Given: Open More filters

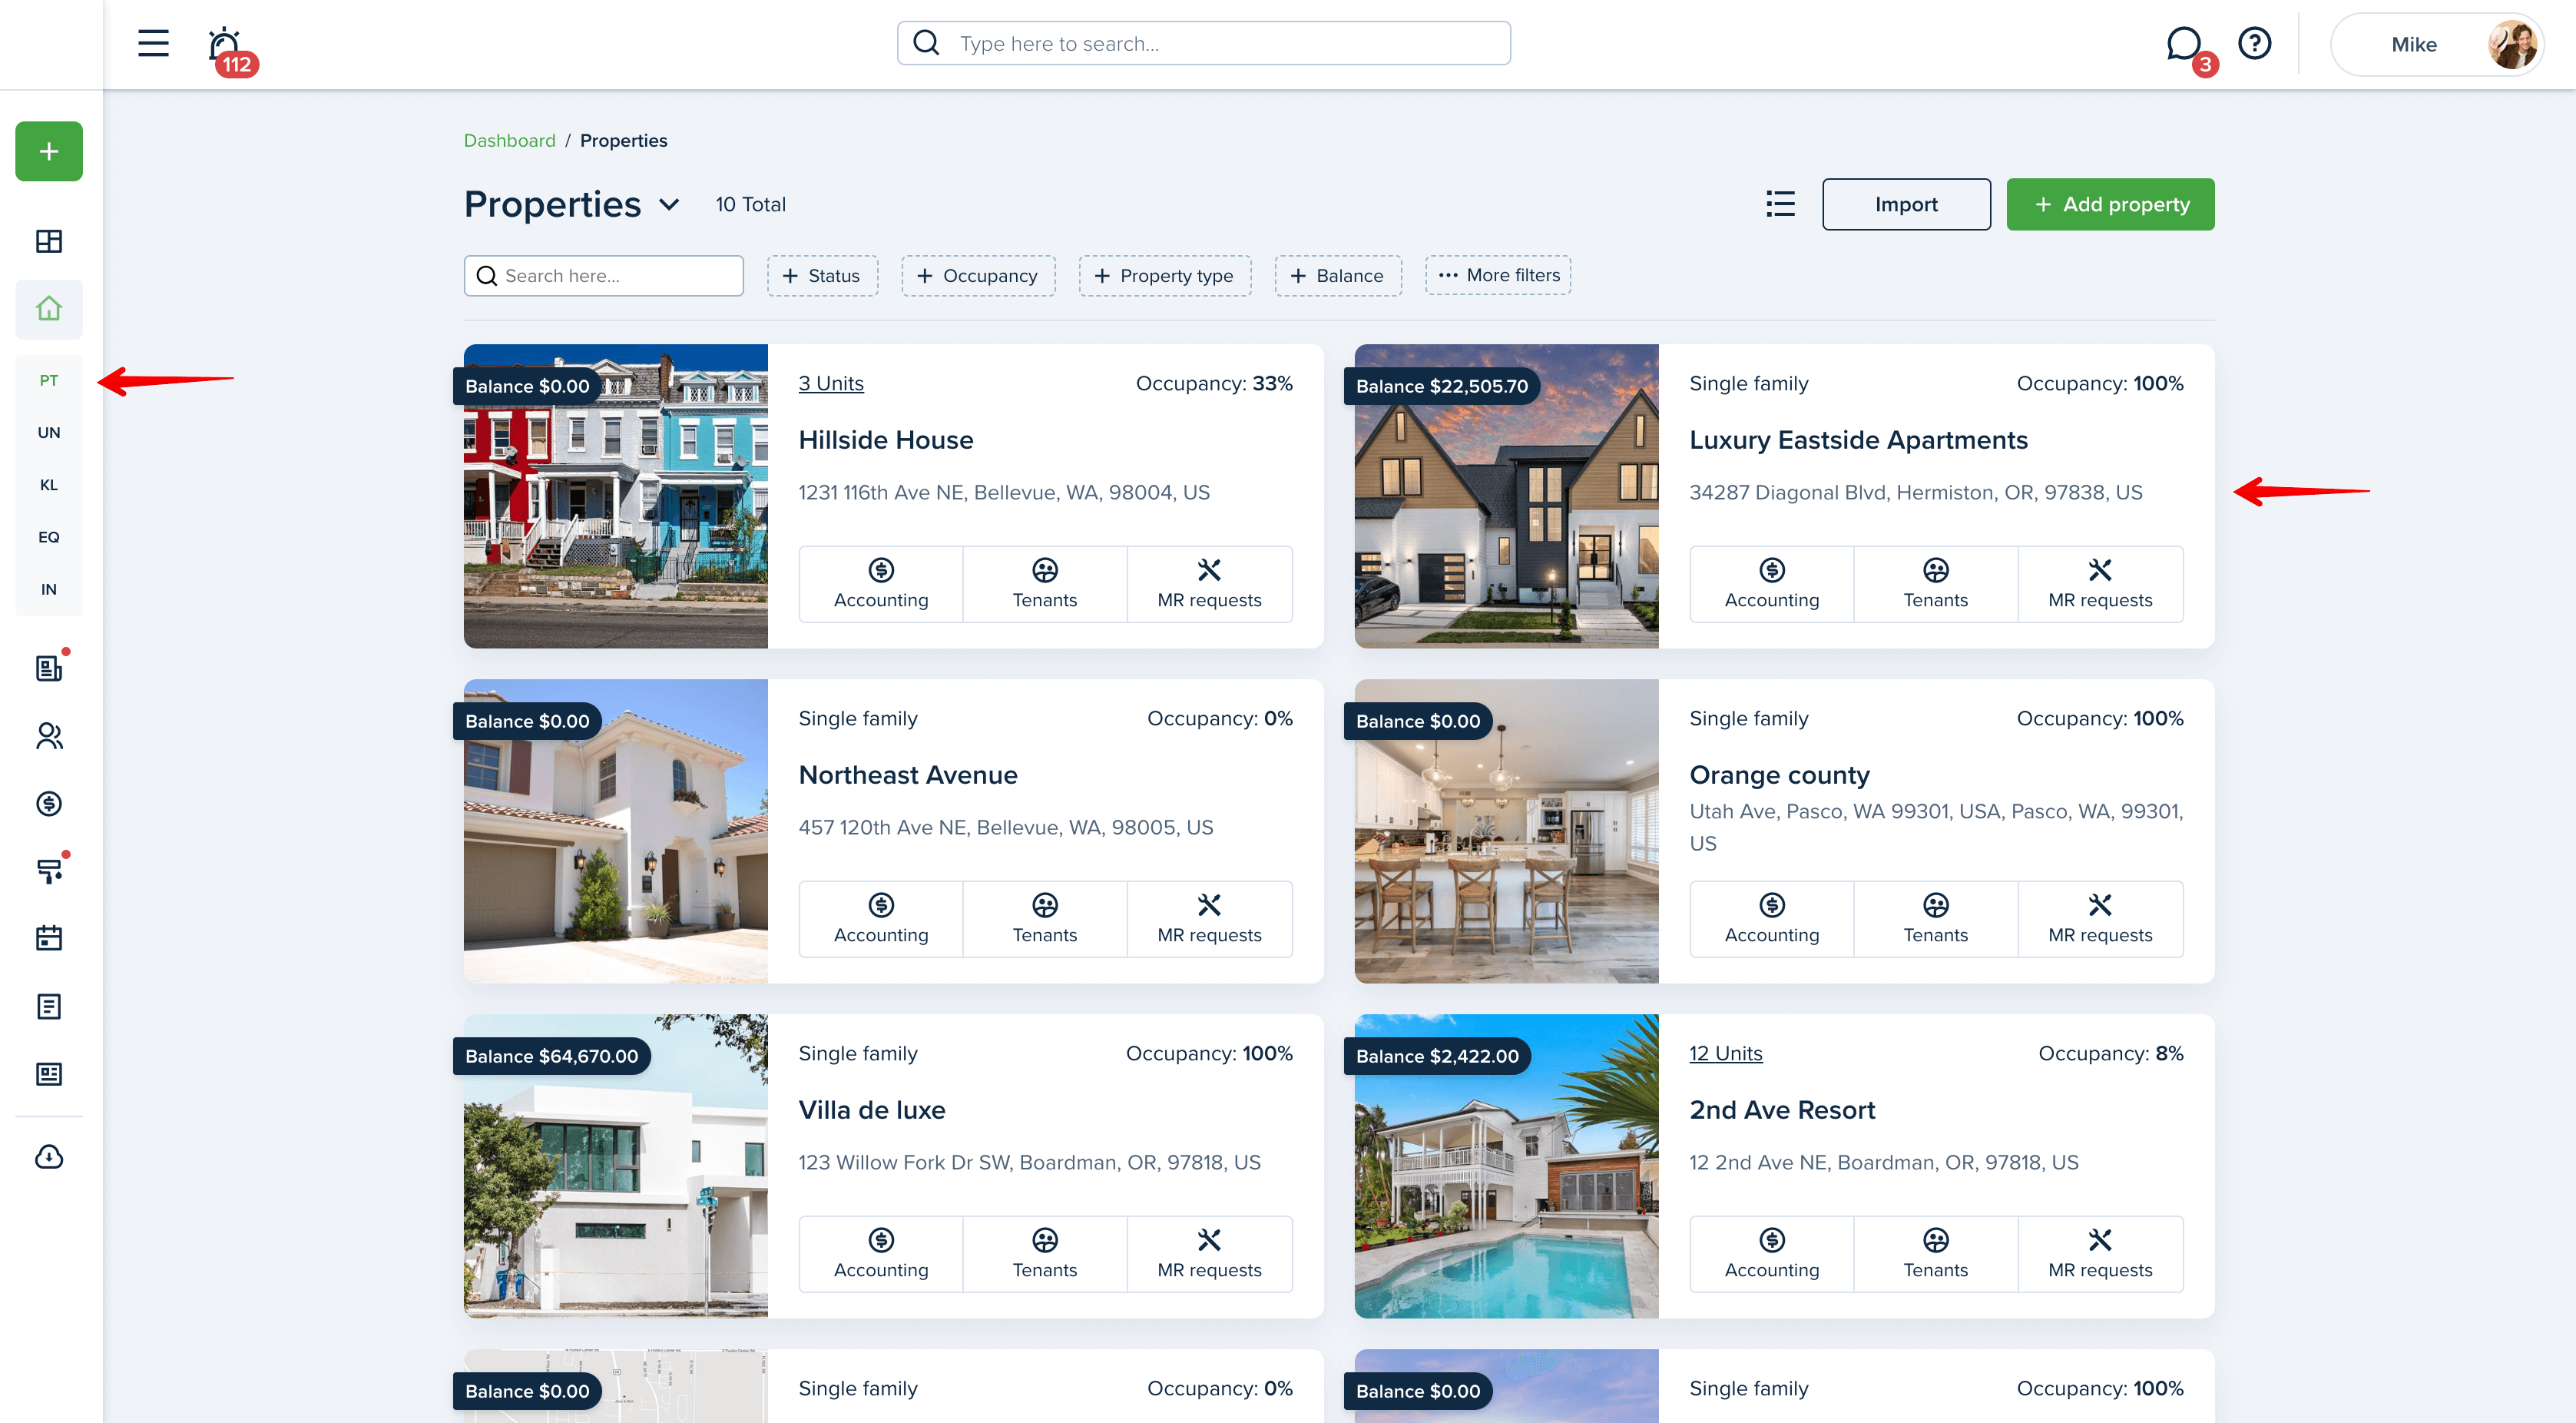Looking at the screenshot, I should (x=1498, y=275).
